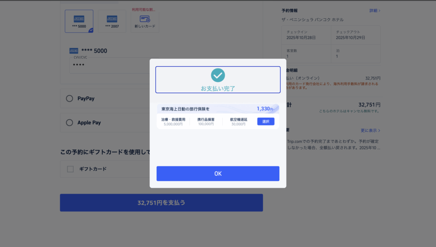Viewport: 436px width, 247px height.
Task: Tick the ギフトカード checkbox
Action: pyautogui.click(x=70, y=169)
